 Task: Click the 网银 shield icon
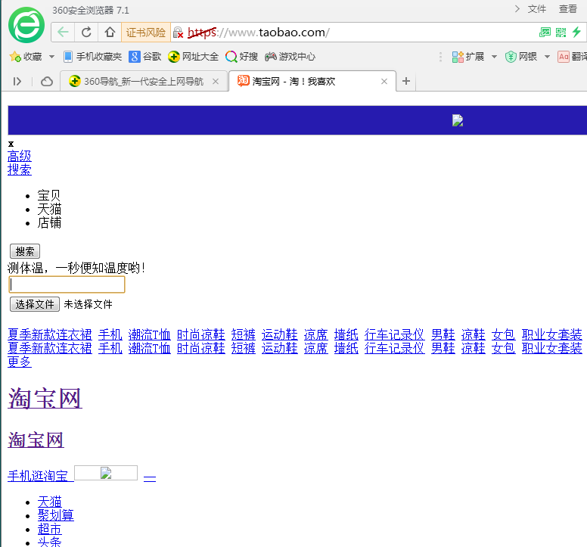[x=511, y=57]
